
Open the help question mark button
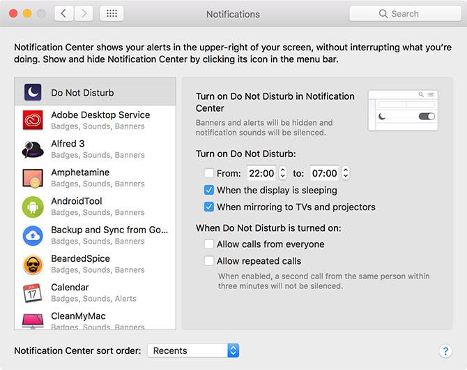pos(446,351)
